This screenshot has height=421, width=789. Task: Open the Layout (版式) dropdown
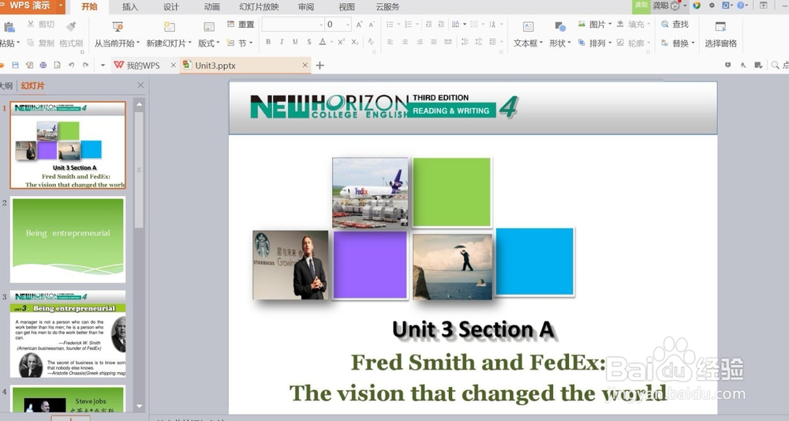(x=209, y=43)
